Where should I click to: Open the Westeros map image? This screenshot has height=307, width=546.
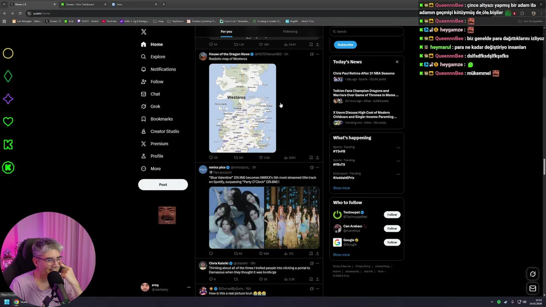tap(242, 108)
